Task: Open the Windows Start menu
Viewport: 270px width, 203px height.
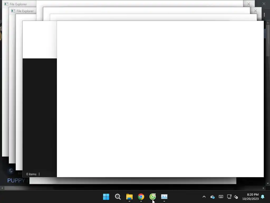Action: tap(106, 197)
